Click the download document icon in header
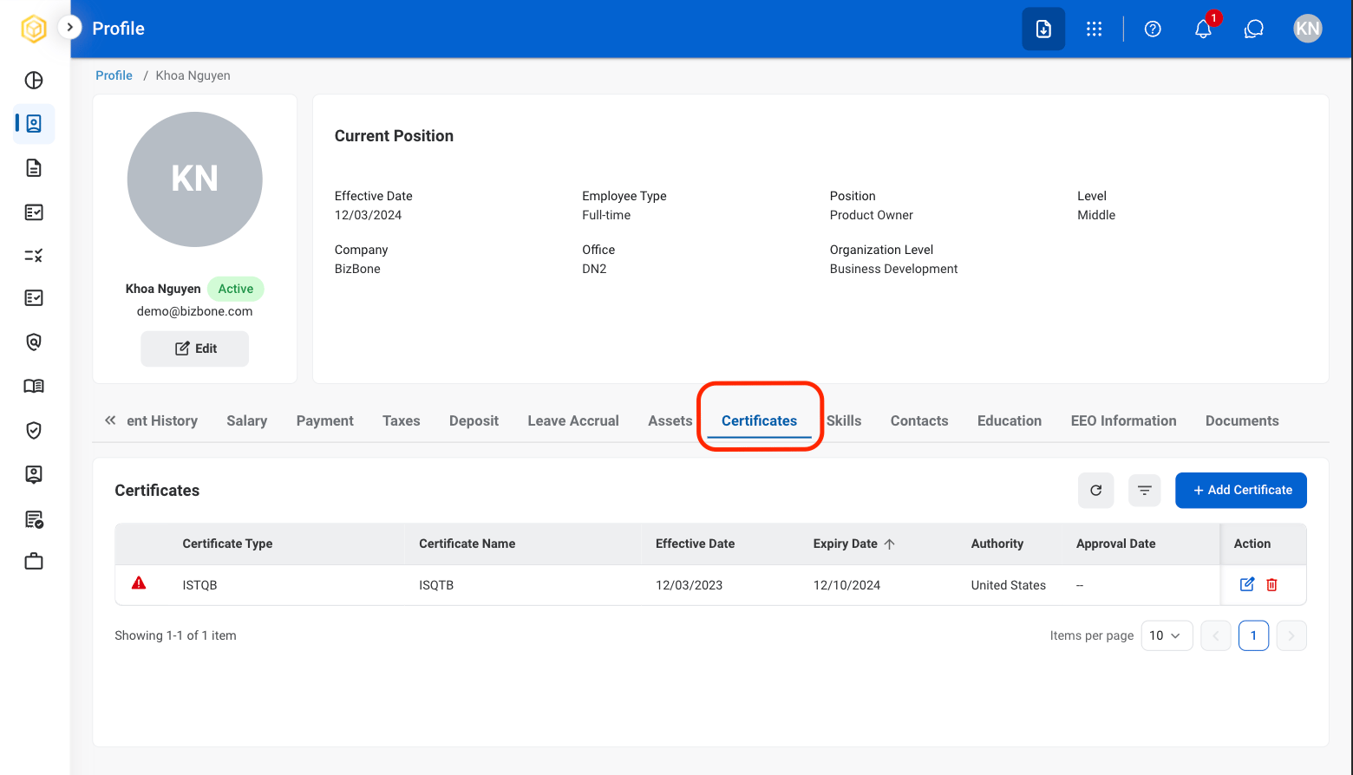 tap(1043, 29)
